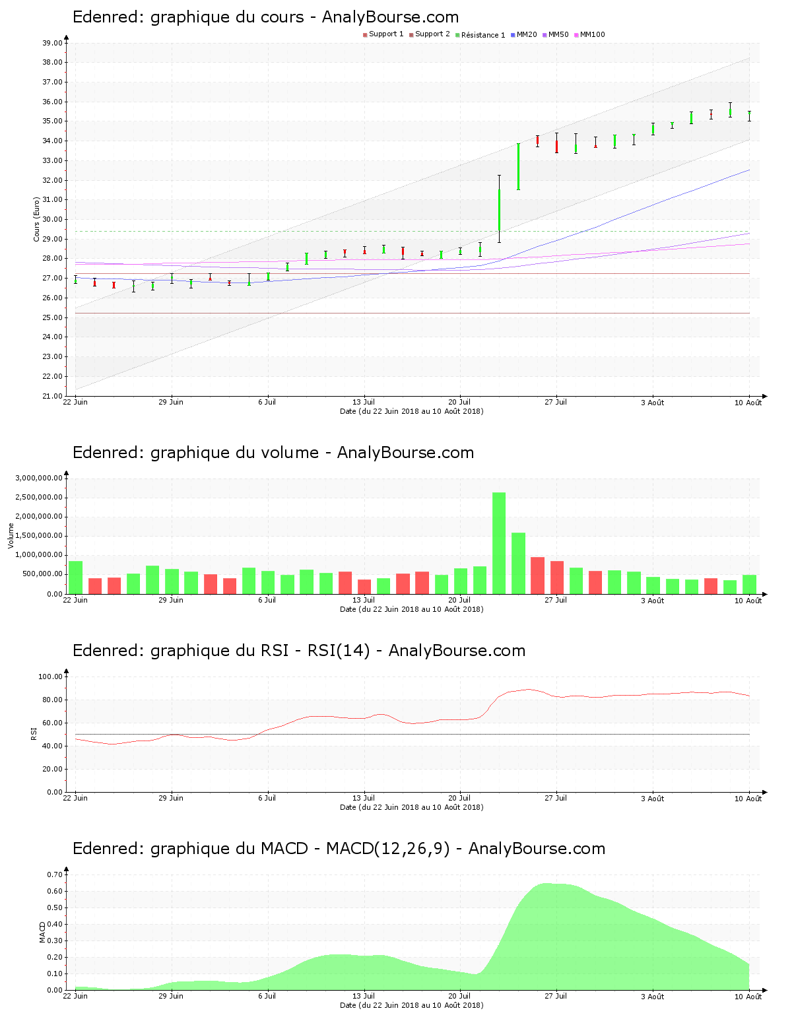This screenshot has width=792, height=1023.
Task: Click '3 Août' on the MACD chart date axis
Action: 652,997
